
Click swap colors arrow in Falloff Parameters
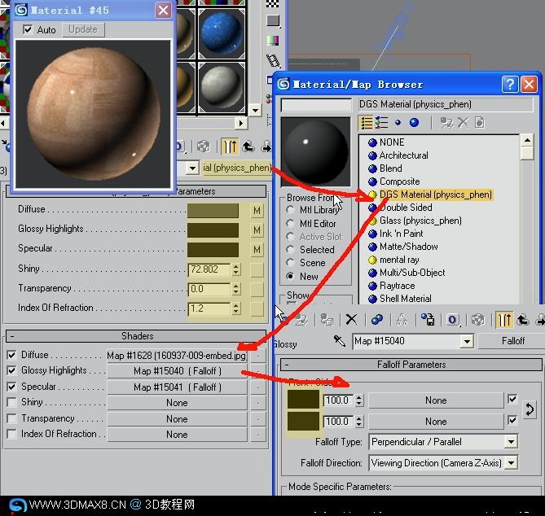pyautogui.click(x=530, y=409)
